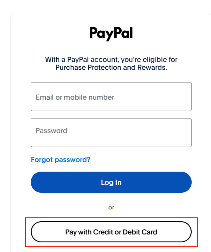Click into the Password field

(111, 133)
